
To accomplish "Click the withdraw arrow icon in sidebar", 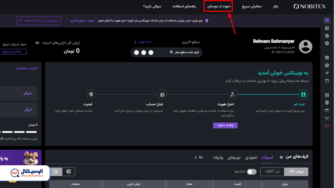I will click(327, 43).
